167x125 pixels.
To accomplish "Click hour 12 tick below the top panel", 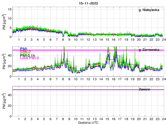I will (88, 40).
